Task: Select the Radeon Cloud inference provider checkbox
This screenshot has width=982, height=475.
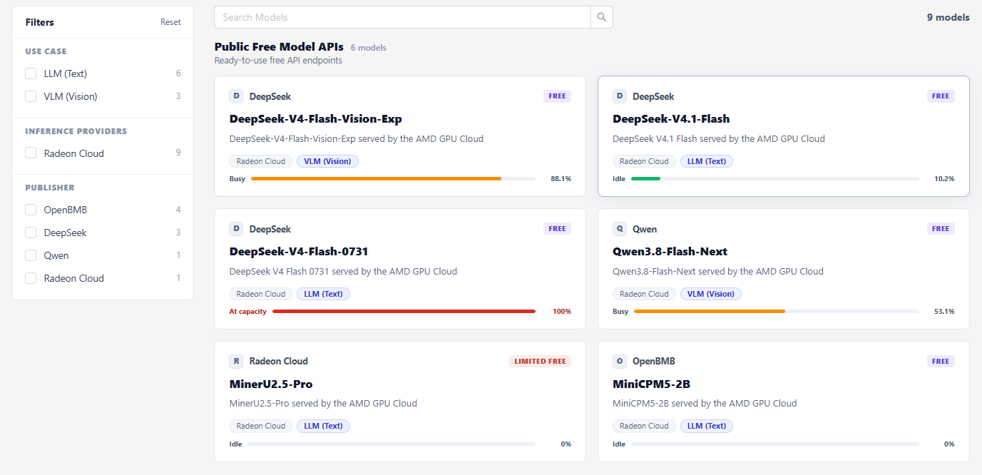Action: (31, 153)
